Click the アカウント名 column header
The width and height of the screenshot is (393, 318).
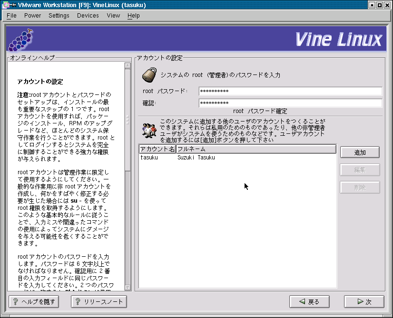157,150
